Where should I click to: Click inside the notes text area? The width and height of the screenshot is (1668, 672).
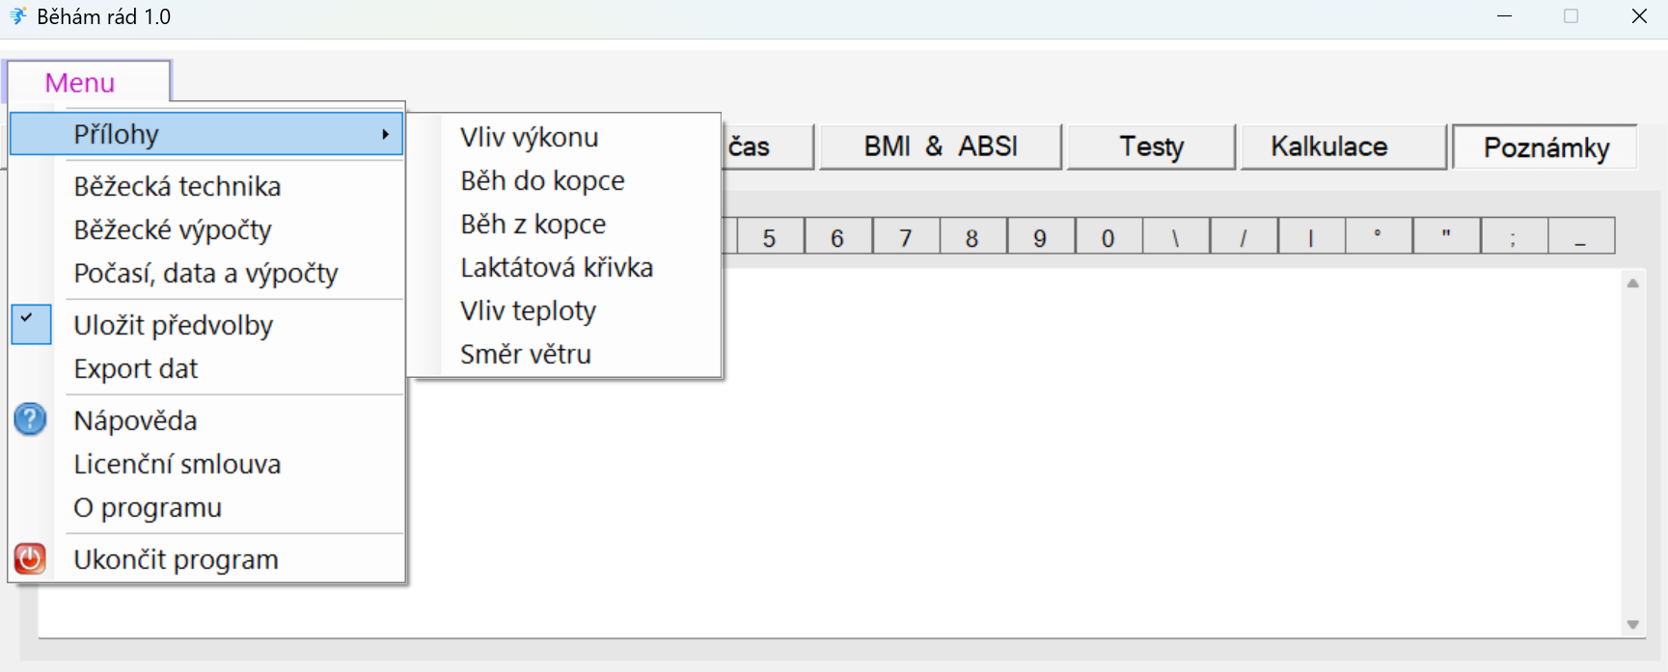click(1013, 453)
